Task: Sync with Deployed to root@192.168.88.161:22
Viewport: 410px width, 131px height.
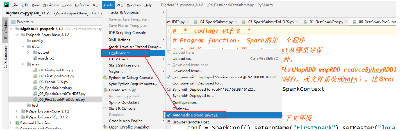Action: click(214, 89)
